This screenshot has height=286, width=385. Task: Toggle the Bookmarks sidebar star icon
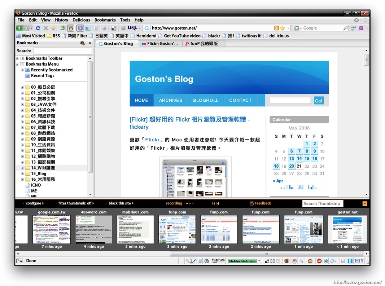click(80, 28)
